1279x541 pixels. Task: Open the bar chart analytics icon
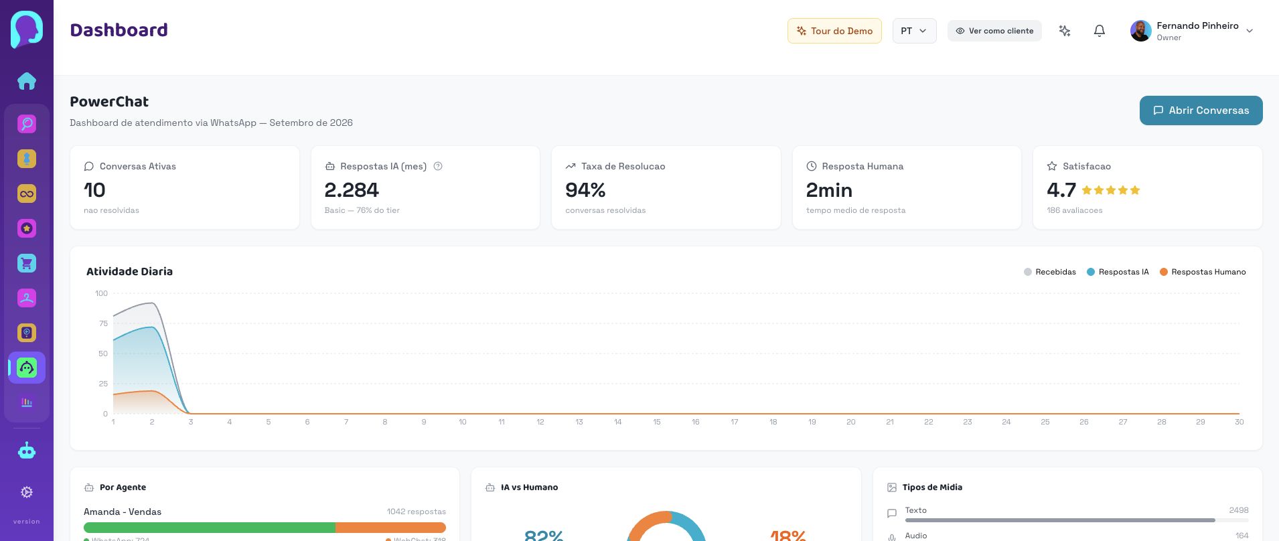[27, 402]
